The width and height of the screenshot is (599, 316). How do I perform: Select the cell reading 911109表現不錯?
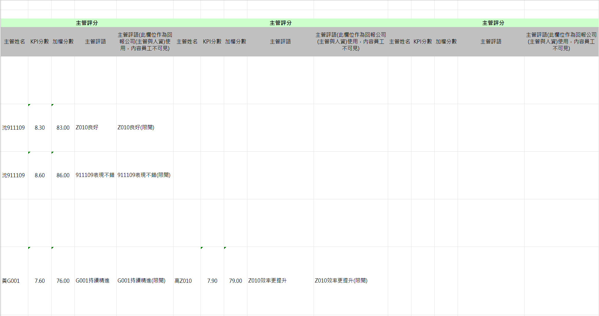coord(95,175)
